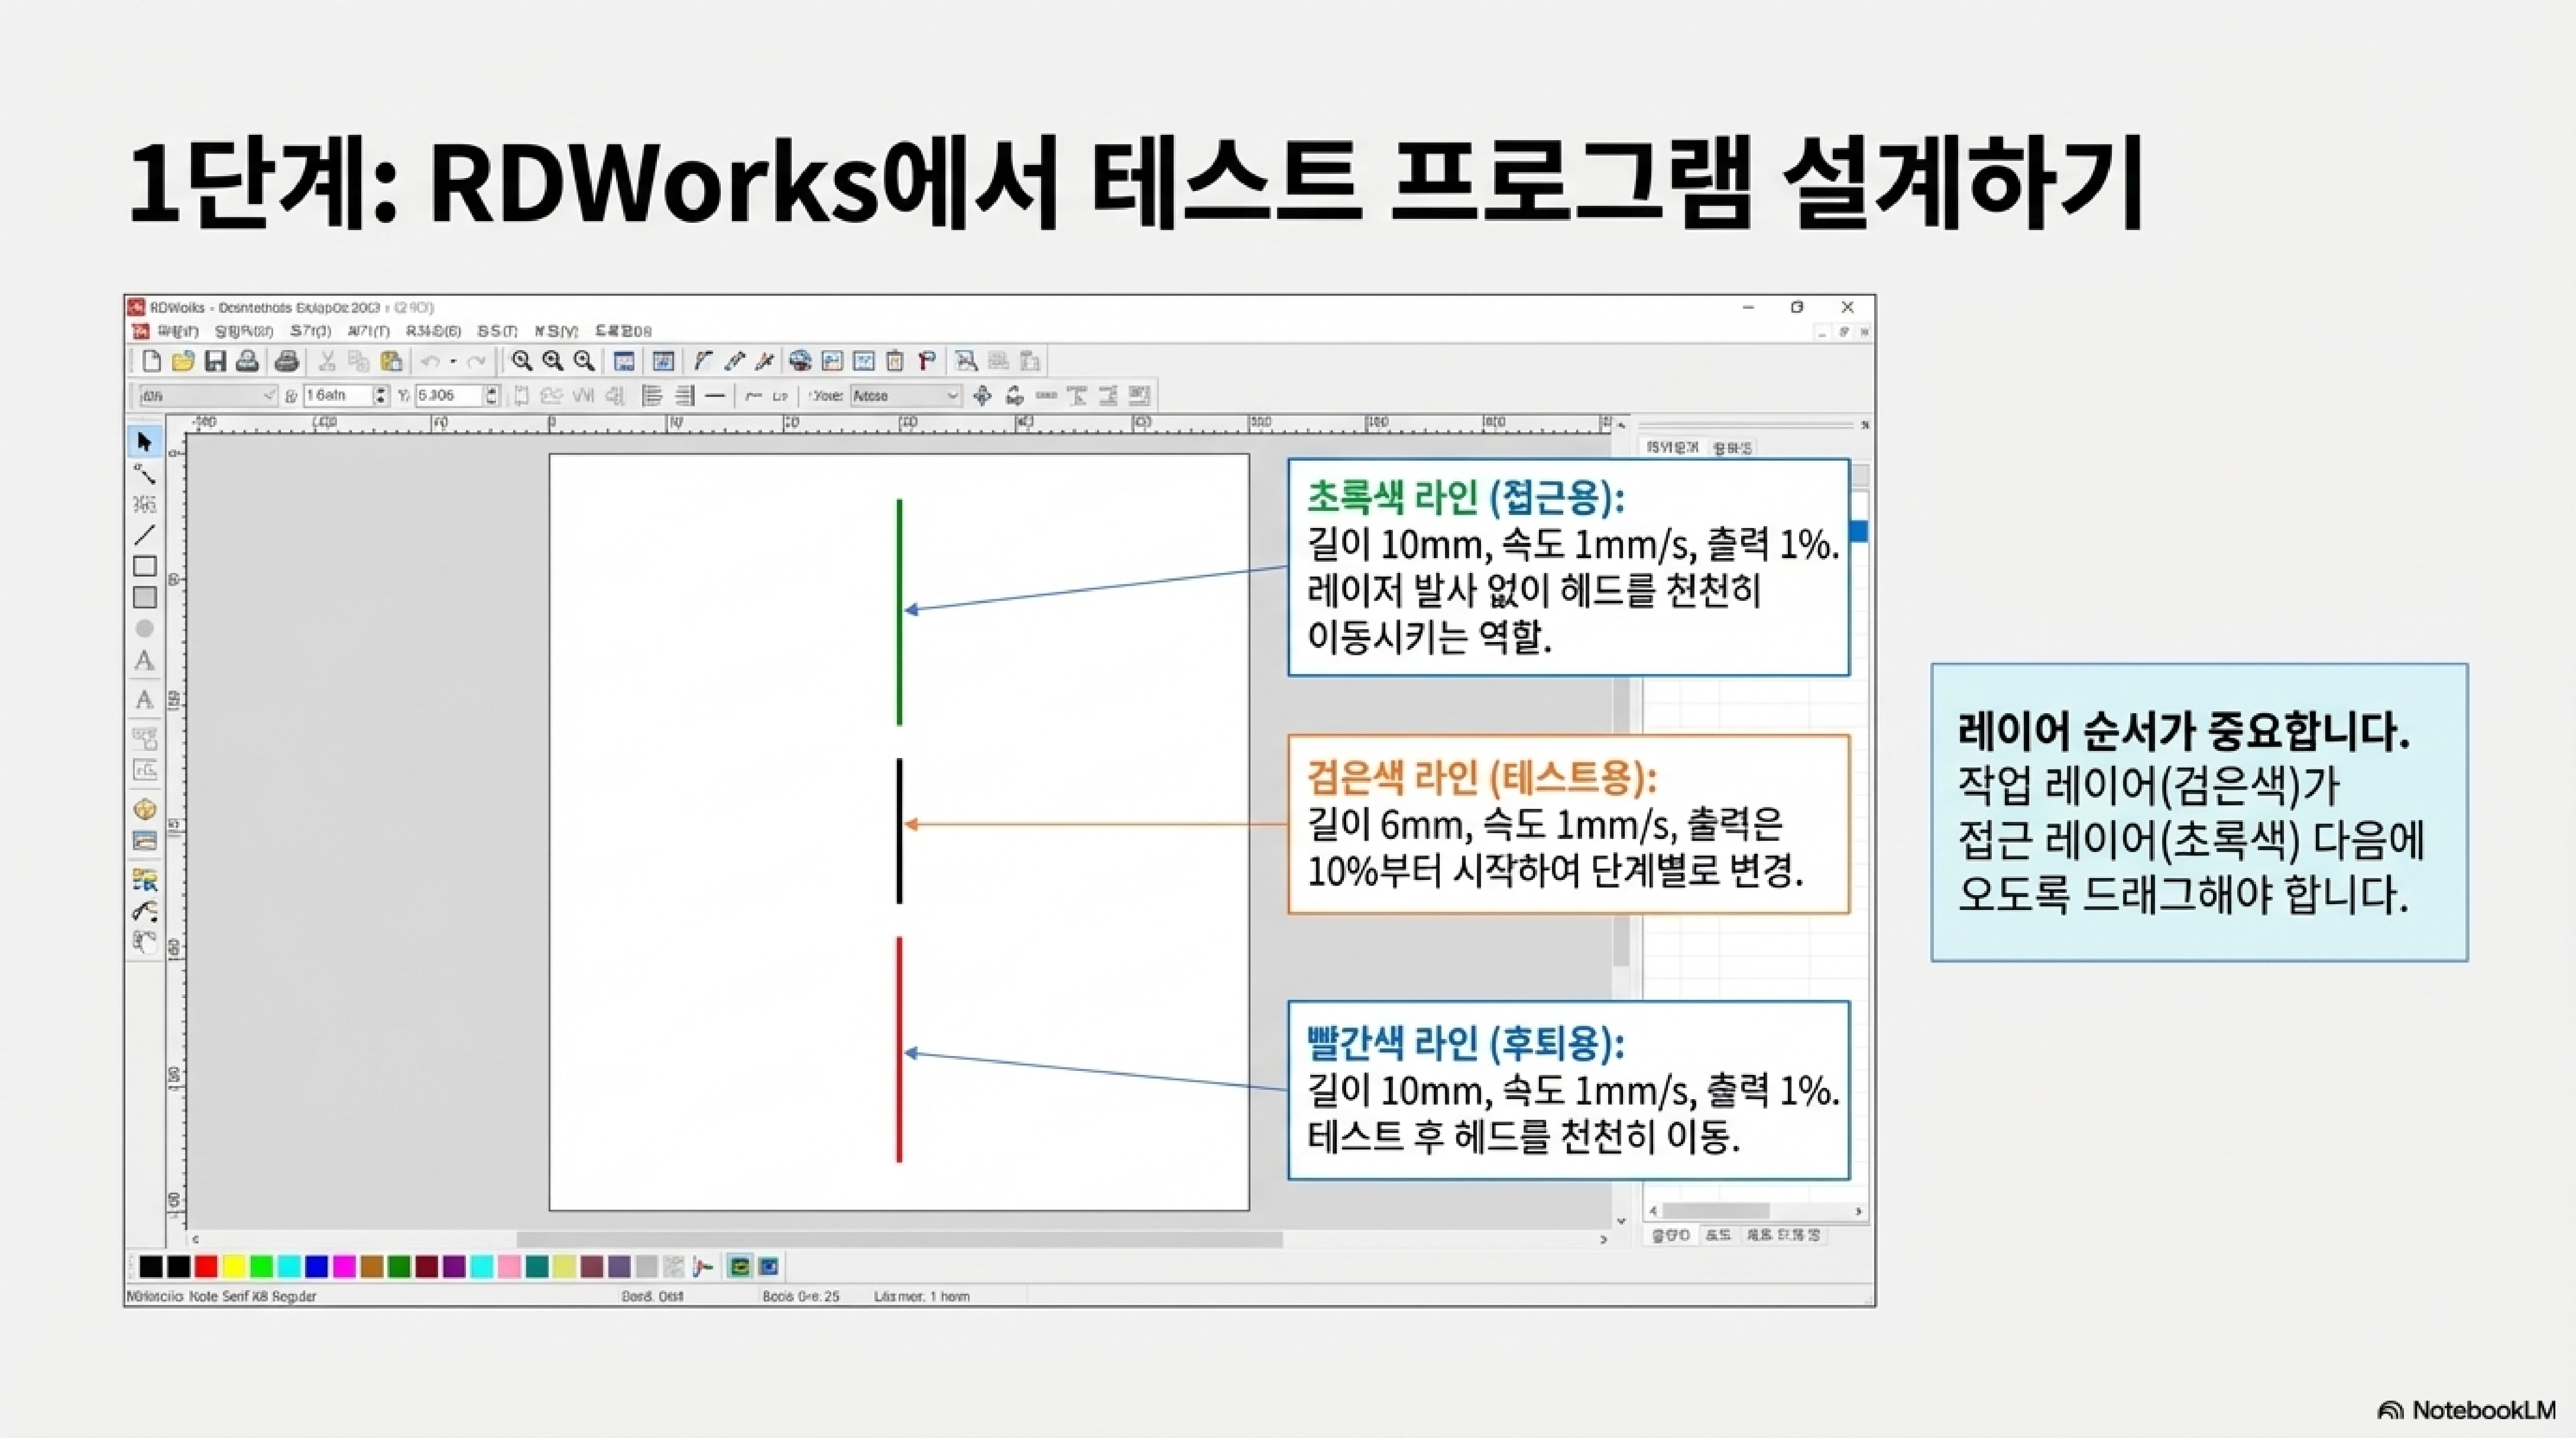Click the first magnifier zoom icon
The image size is (2576, 1438).
(x=521, y=361)
